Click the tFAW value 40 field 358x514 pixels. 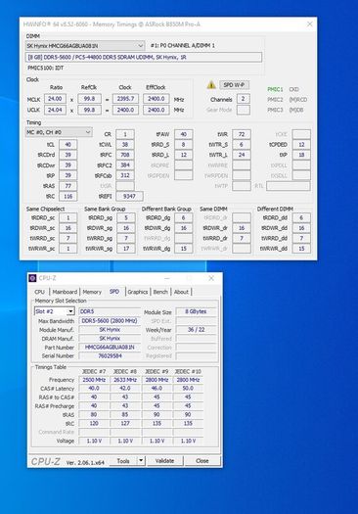pos(184,134)
